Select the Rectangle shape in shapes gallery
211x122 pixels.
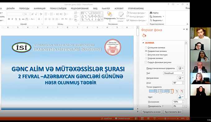(92, 13)
